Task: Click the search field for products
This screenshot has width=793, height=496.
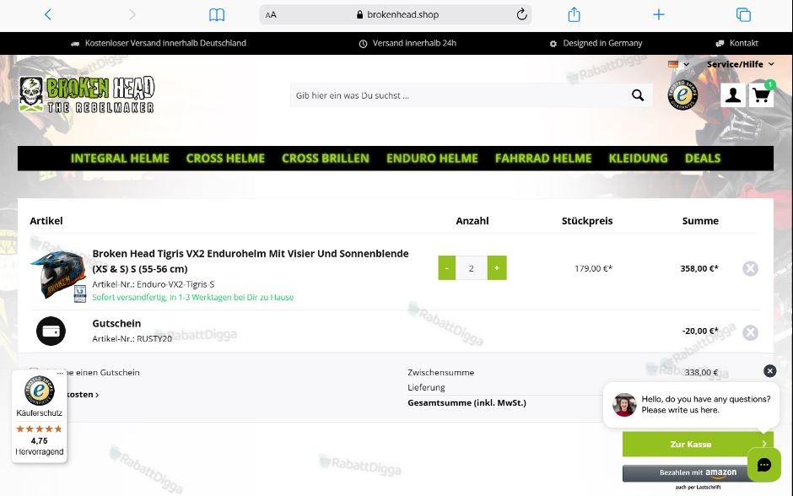Action: (458, 95)
